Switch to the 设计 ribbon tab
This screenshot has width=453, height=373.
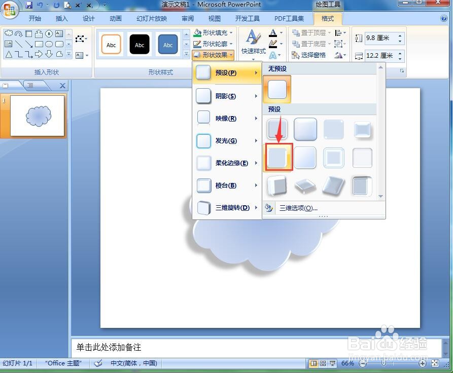[x=88, y=19]
